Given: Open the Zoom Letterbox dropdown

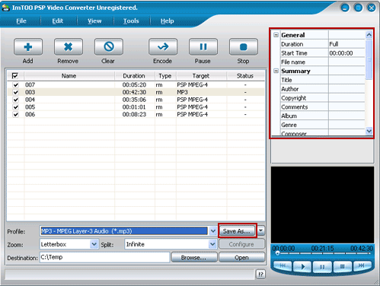Looking at the screenshot, I should click(x=94, y=244).
